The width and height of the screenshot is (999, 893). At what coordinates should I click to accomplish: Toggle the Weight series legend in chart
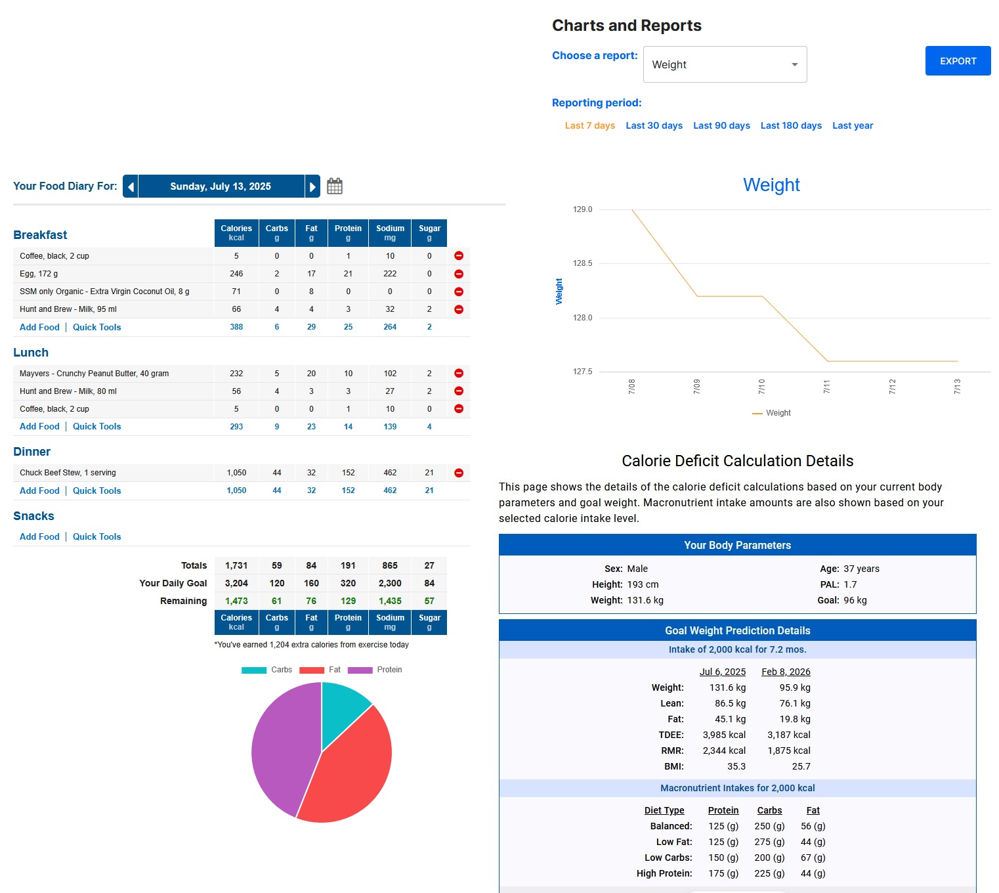click(771, 413)
